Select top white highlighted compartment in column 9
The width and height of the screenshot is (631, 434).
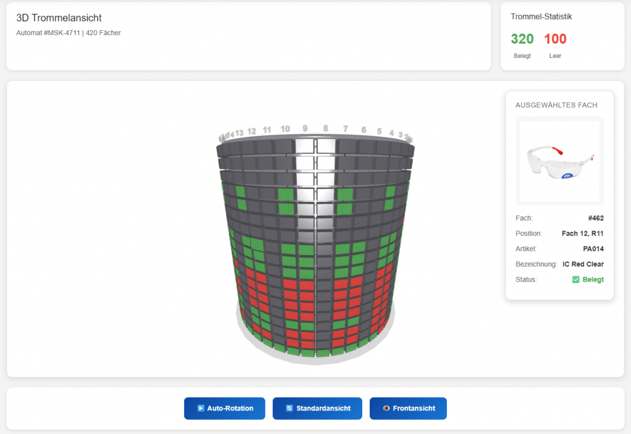[305, 147]
